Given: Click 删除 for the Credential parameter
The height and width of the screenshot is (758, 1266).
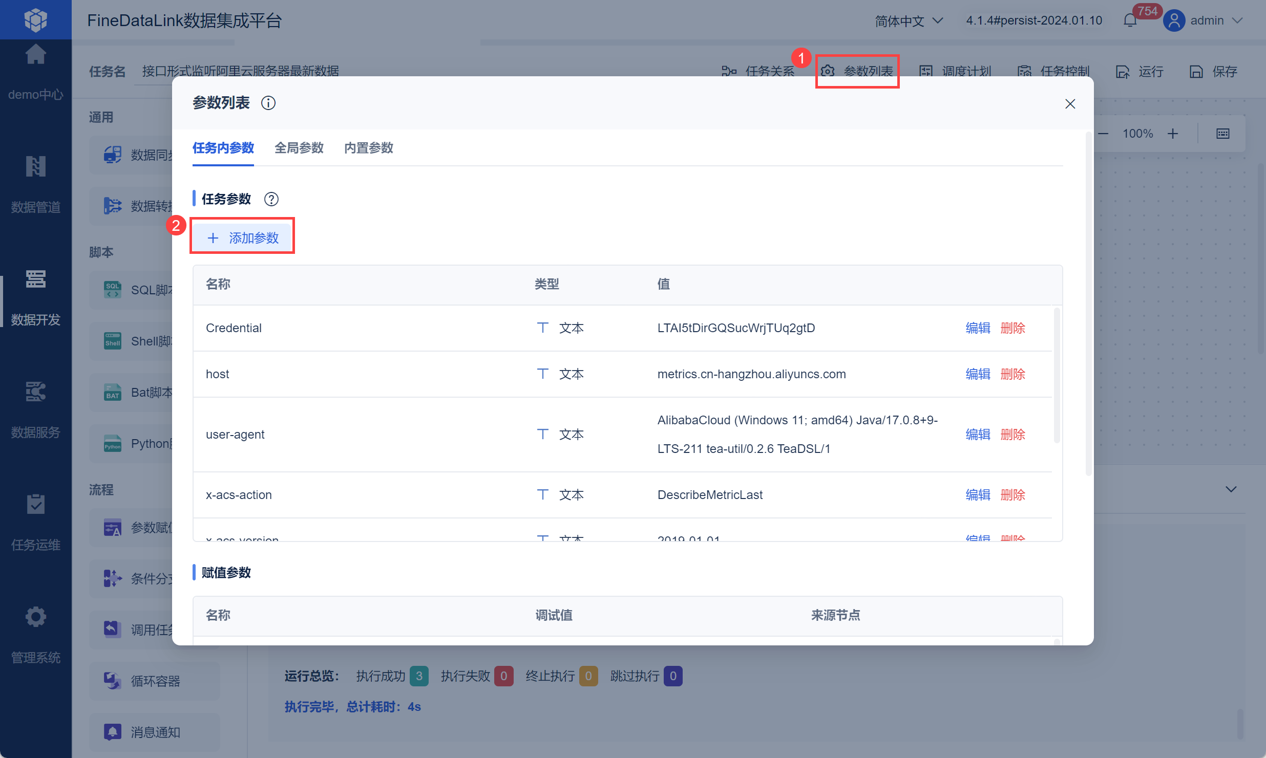Looking at the screenshot, I should point(1012,328).
